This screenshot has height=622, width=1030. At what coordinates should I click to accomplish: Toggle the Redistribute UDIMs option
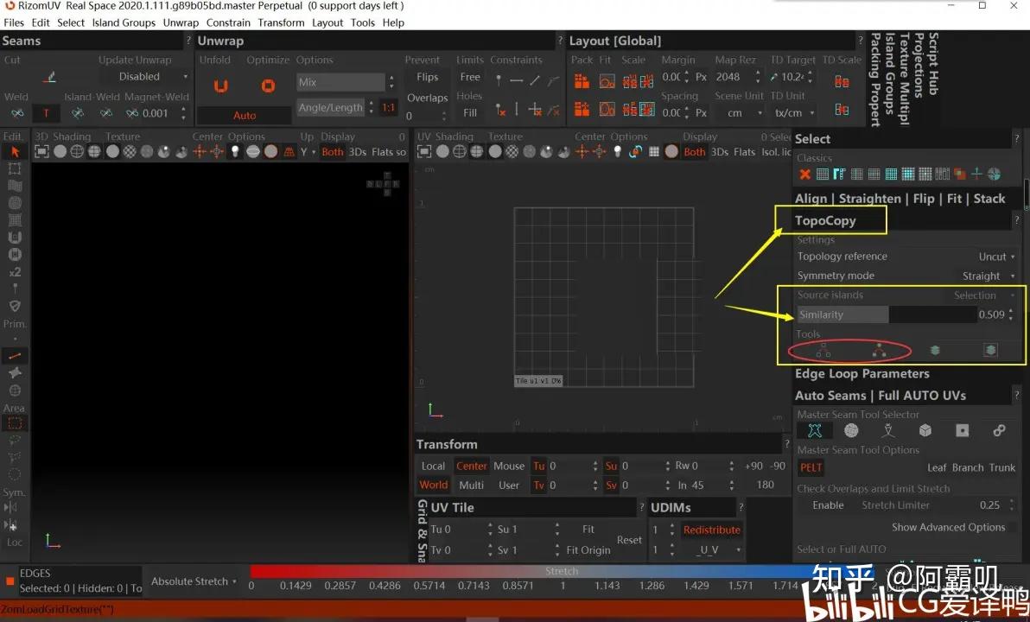point(711,530)
